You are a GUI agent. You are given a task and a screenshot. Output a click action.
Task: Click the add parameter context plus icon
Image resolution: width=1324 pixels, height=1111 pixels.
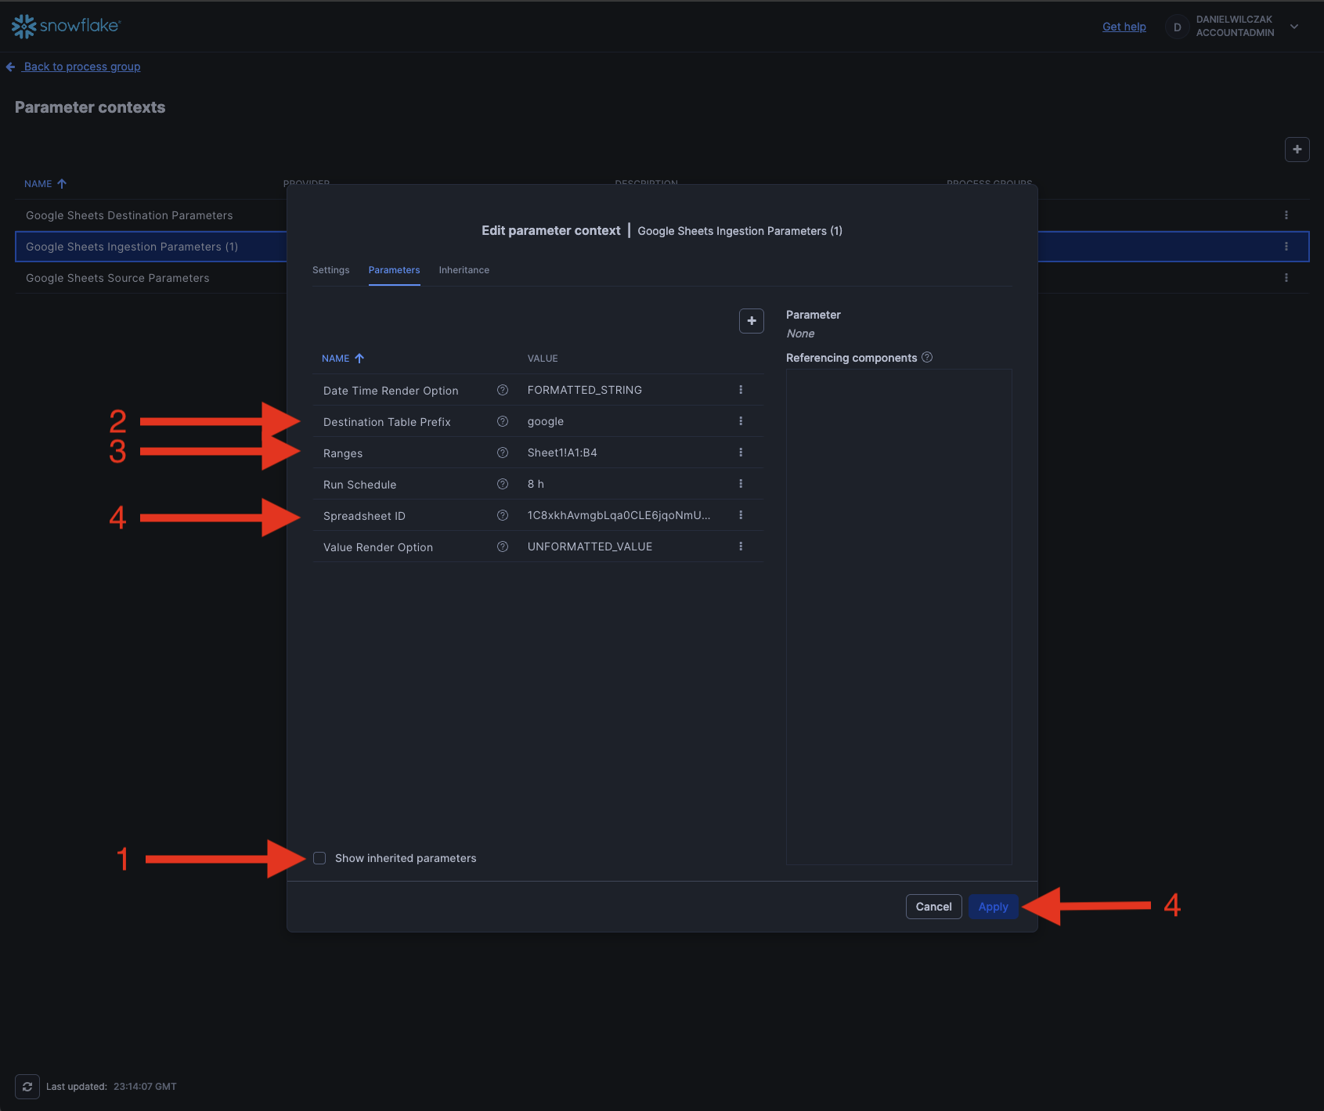(1297, 150)
